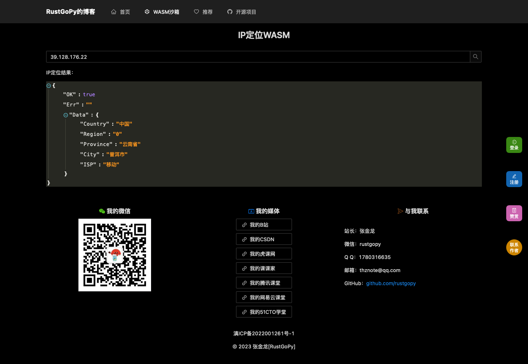528x364 pixels.
Task: Click the media icon next to 我的媒体
Action: (x=251, y=211)
